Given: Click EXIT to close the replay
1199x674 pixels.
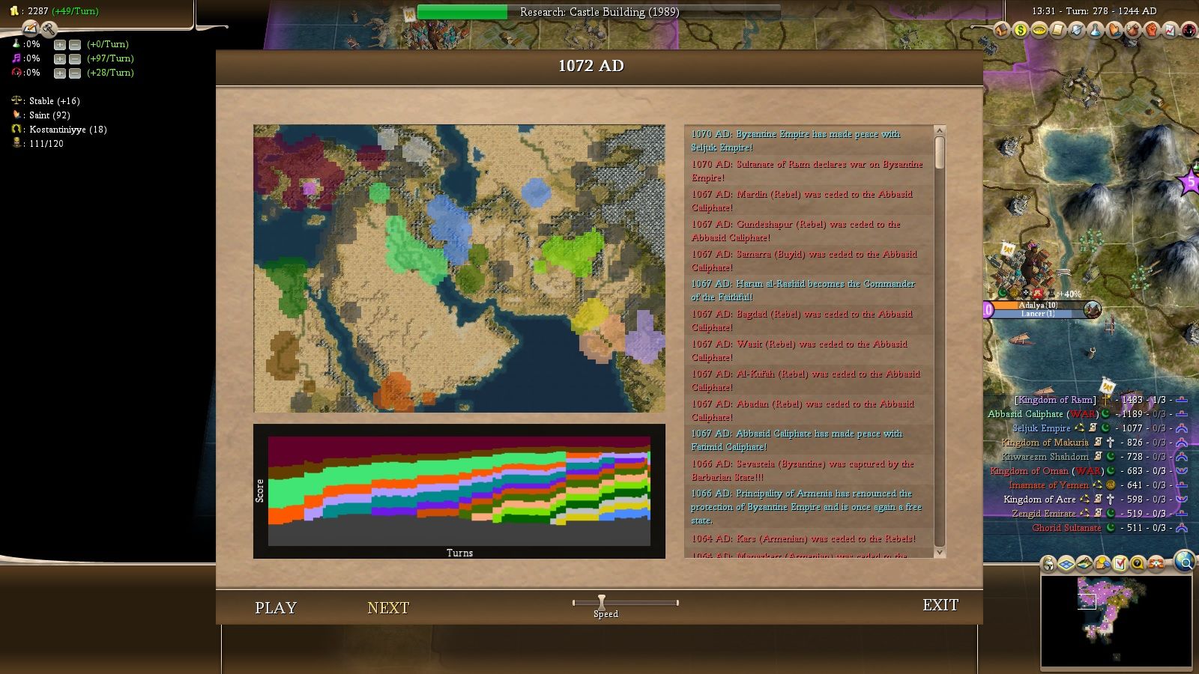Looking at the screenshot, I should (x=940, y=605).
